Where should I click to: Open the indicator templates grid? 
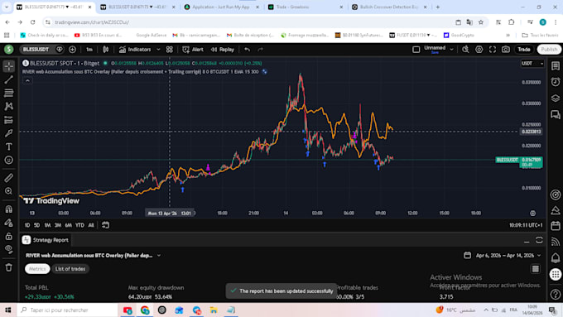click(170, 50)
